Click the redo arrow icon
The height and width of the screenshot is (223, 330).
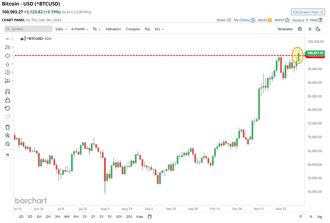(x=7, y=117)
